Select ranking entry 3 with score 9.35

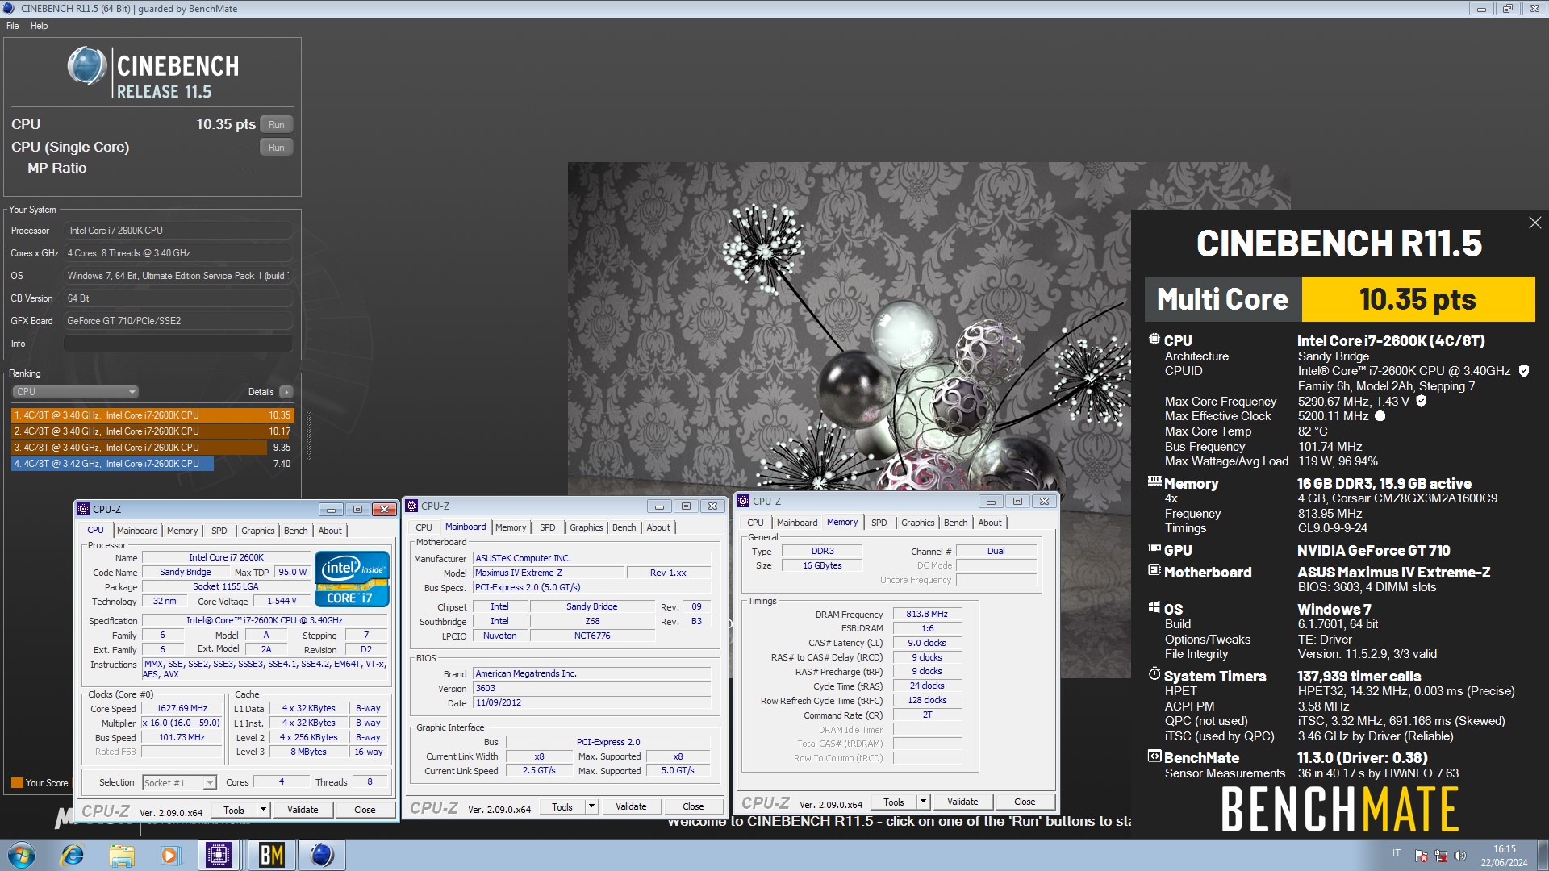coord(152,448)
